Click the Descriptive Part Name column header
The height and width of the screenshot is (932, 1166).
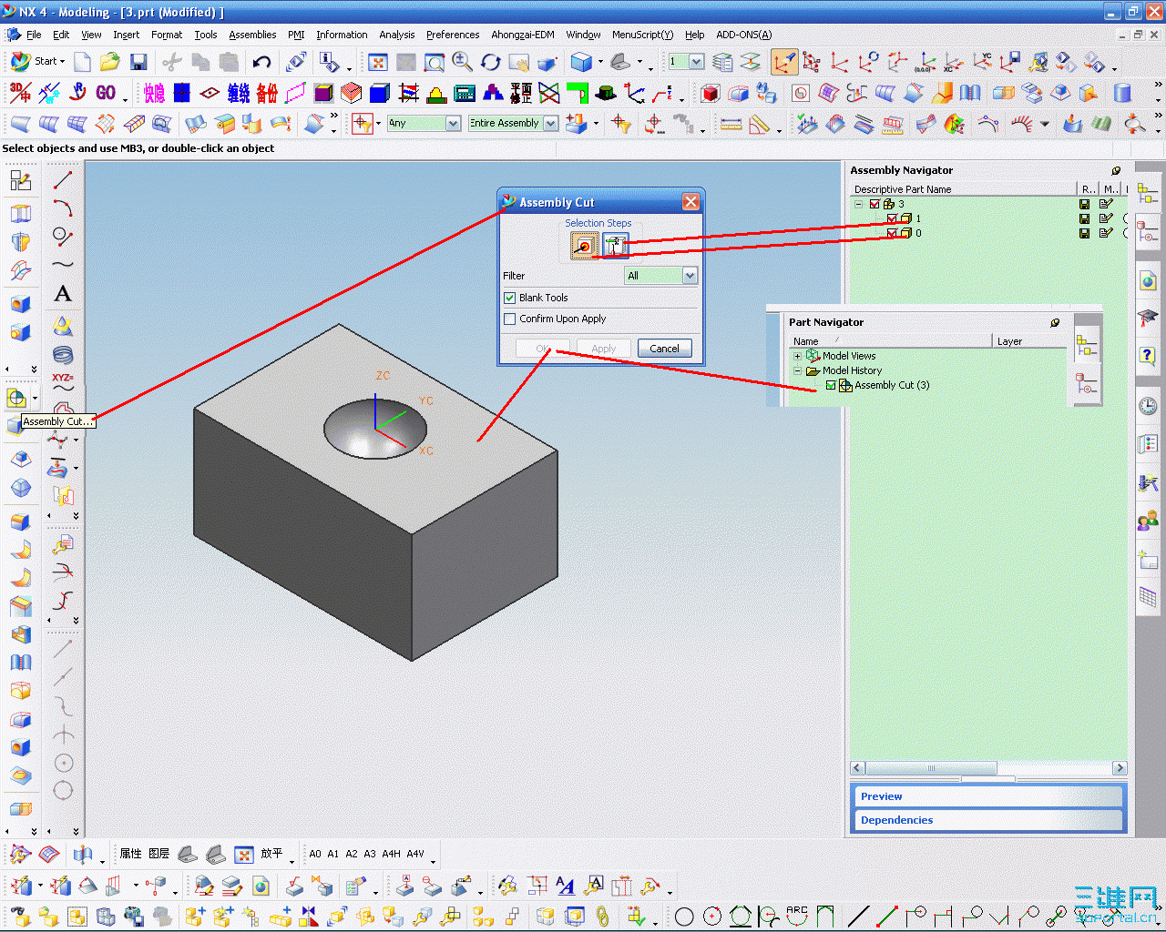(964, 189)
